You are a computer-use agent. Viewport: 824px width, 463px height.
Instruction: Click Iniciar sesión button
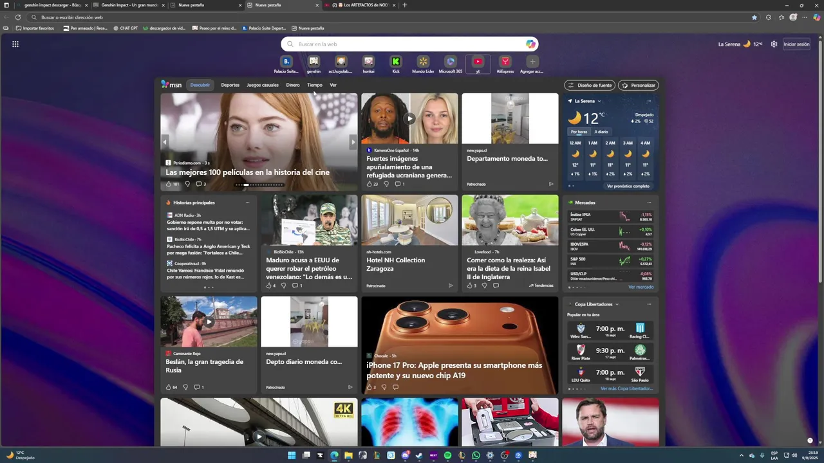click(x=796, y=44)
